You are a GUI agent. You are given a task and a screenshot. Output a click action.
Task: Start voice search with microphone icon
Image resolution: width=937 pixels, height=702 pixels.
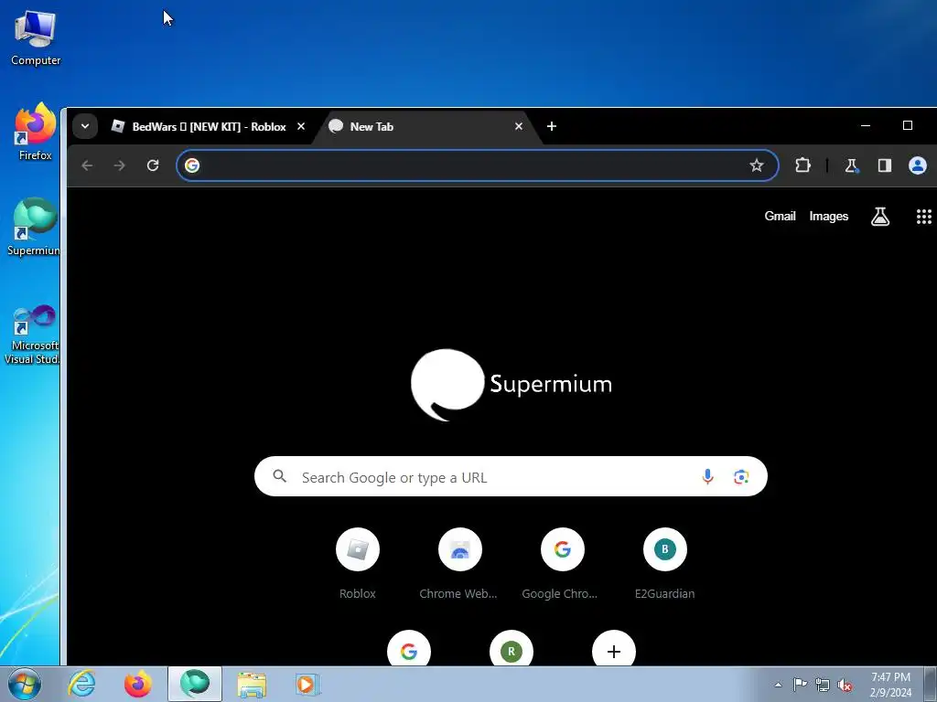click(707, 476)
